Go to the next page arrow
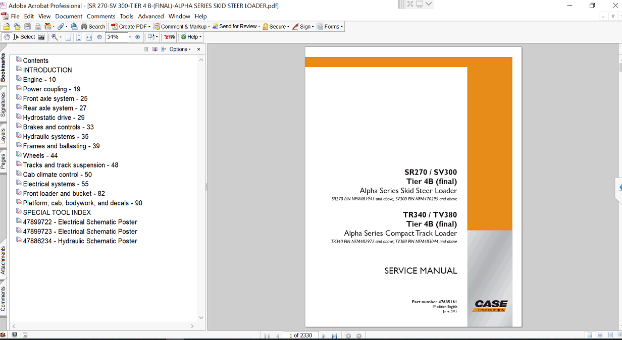 coord(324,335)
